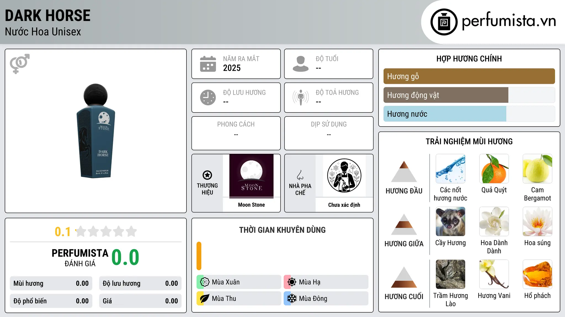Select the Trầm Hương Lào note image
The width and height of the screenshot is (565, 317).
click(451, 274)
